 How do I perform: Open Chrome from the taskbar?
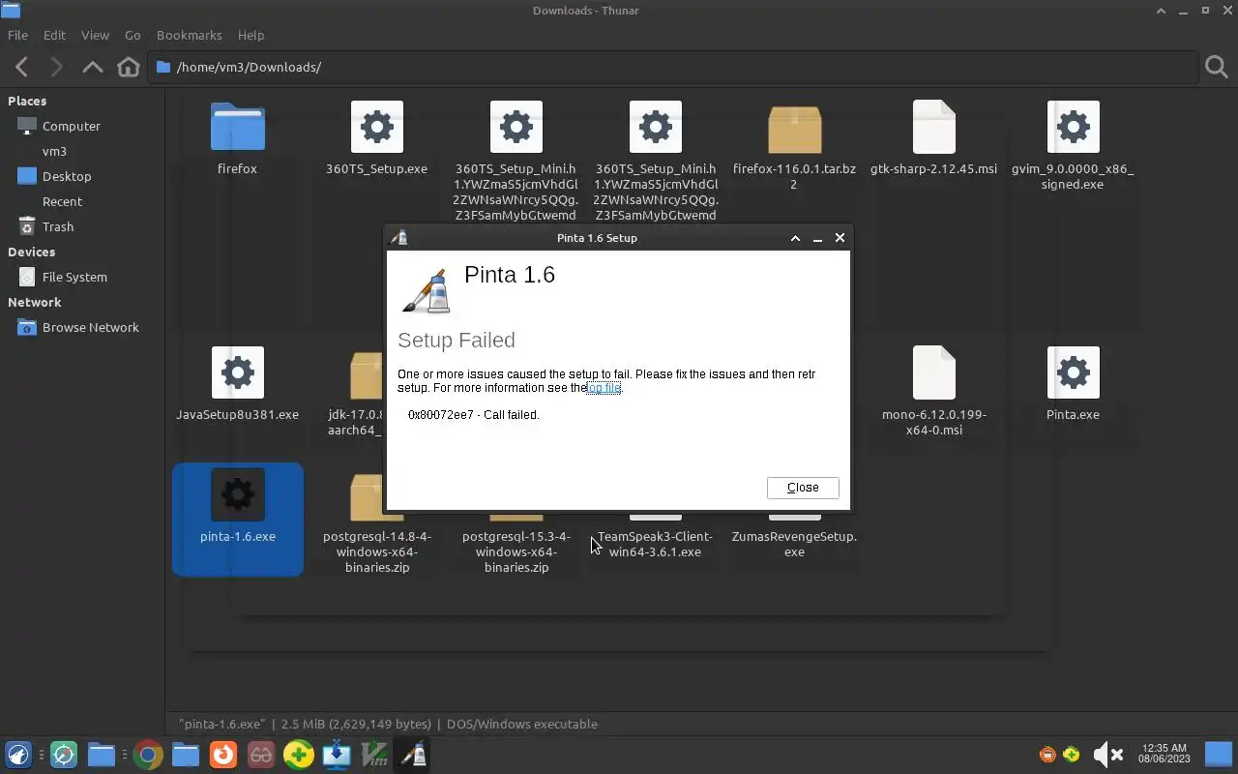(148, 755)
